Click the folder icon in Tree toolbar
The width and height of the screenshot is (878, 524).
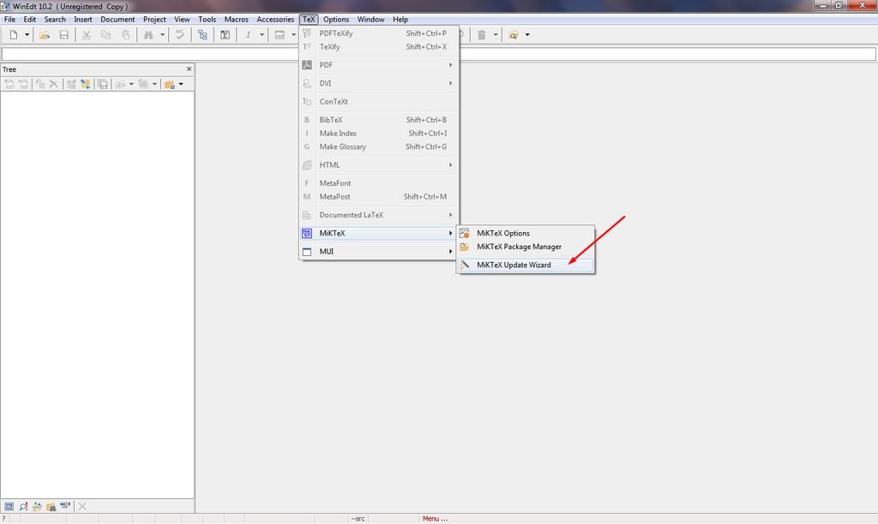click(x=169, y=84)
